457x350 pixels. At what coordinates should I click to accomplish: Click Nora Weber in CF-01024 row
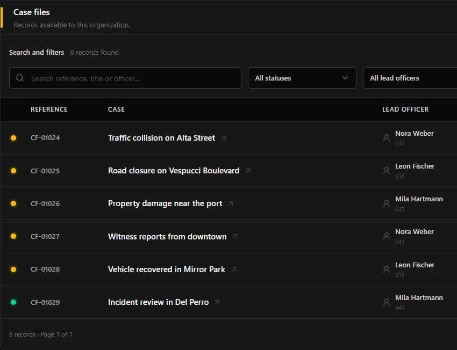tap(415, 134)
